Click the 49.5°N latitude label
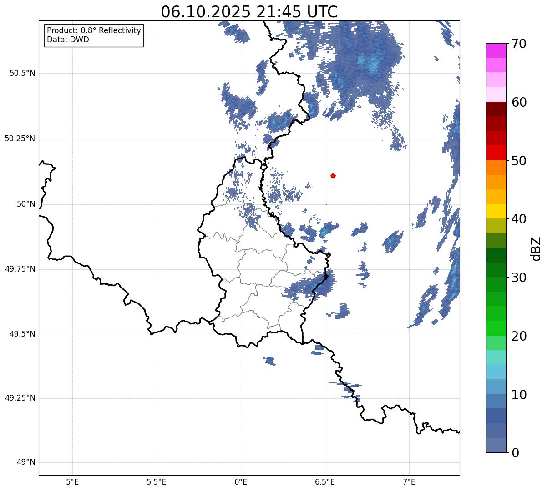The height and width of the screenshot is (491, 547). click(22, 334)
